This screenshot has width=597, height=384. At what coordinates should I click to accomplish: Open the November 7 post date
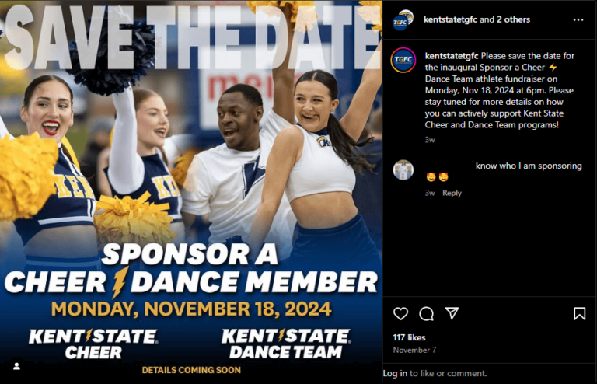(414, 350)
